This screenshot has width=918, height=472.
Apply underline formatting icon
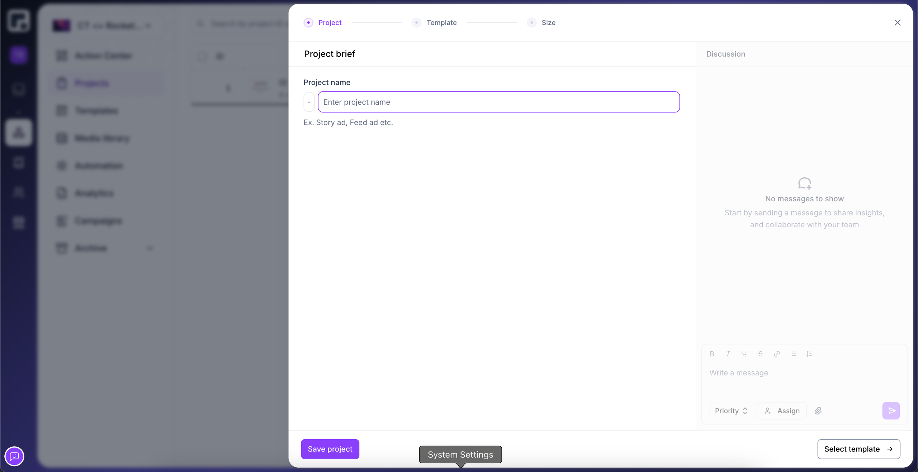(x=744, y=354)
